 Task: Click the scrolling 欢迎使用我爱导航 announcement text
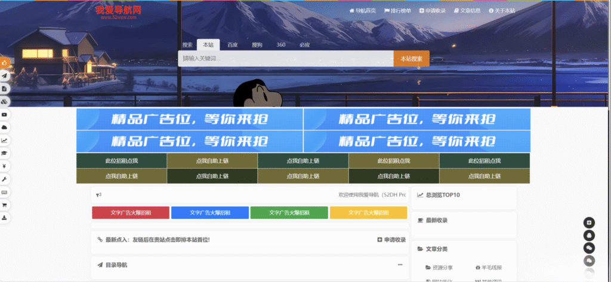[372, 195]
